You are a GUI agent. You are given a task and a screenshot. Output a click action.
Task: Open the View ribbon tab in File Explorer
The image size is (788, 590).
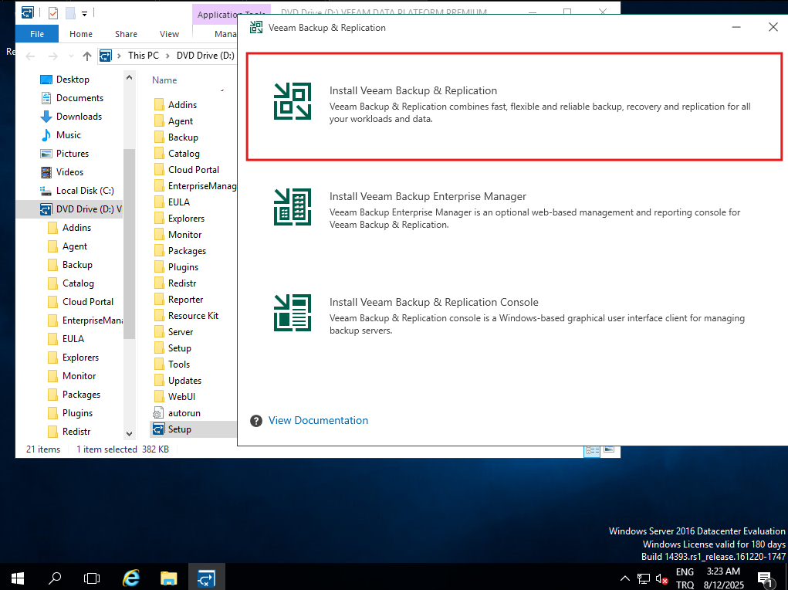point(169,34)
